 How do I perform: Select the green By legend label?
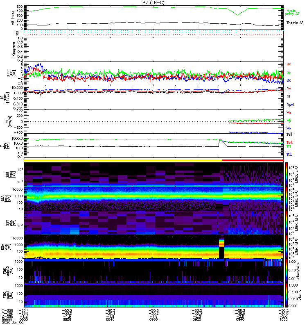pos(289,73)
